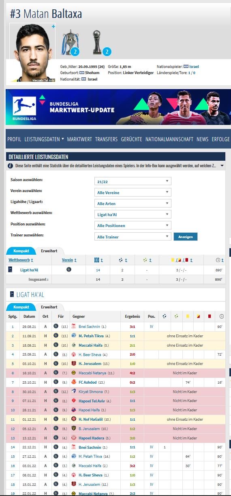Open the Wettbewerb auswählen dropdown

(x=133, y=214)
